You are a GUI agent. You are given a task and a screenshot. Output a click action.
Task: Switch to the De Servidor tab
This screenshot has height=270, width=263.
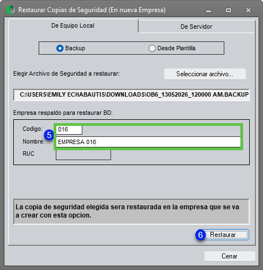[197, 27]
